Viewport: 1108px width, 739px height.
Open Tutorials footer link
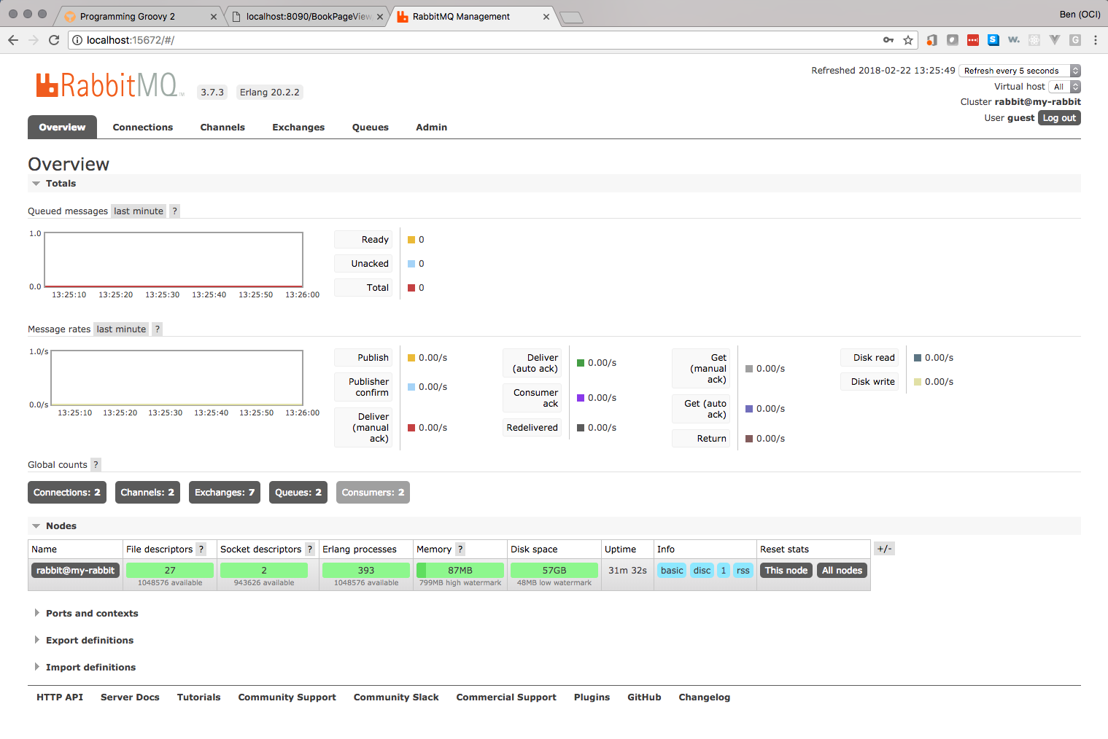198,697
